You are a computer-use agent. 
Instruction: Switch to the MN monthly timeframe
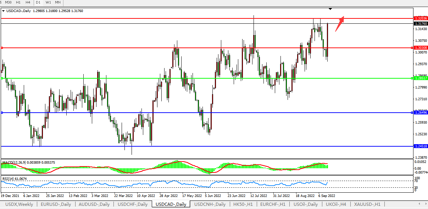[x=58, y=2]
